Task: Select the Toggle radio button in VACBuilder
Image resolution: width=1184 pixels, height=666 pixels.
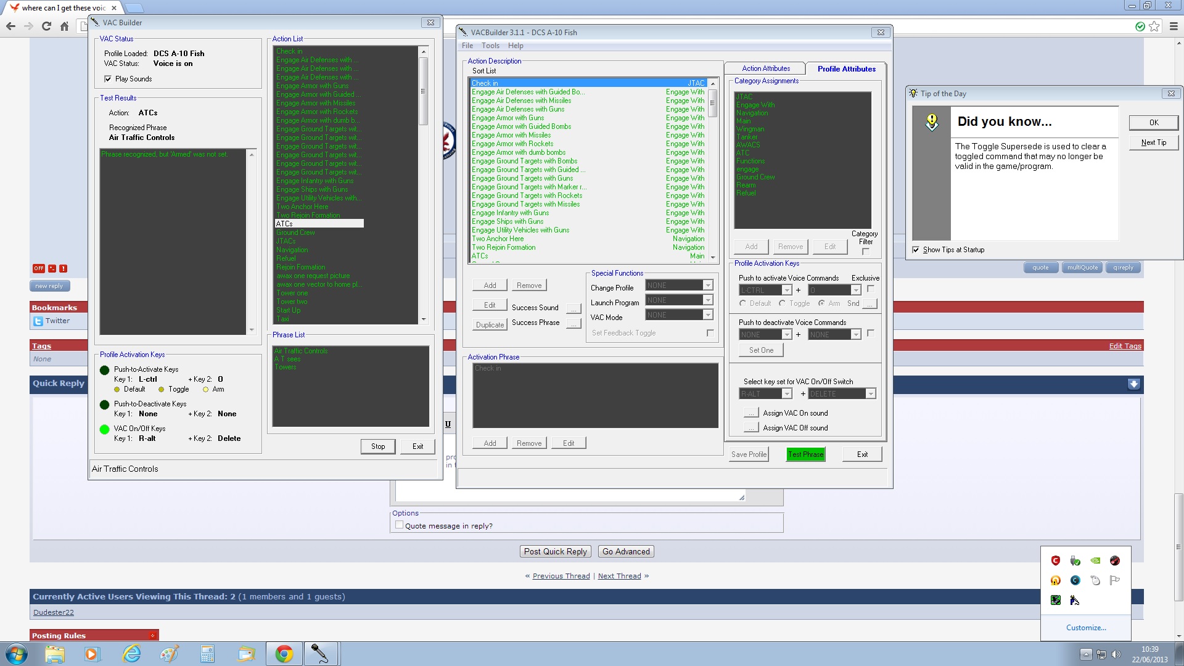Action: (783, 303)
